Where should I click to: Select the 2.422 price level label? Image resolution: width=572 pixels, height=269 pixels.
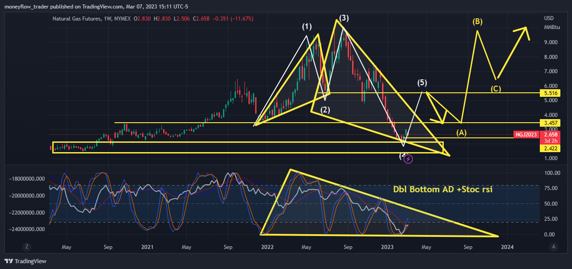point(549,148)
